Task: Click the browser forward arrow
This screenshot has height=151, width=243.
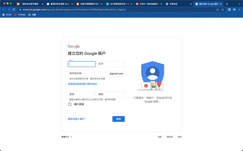Action: pos(9,9)
